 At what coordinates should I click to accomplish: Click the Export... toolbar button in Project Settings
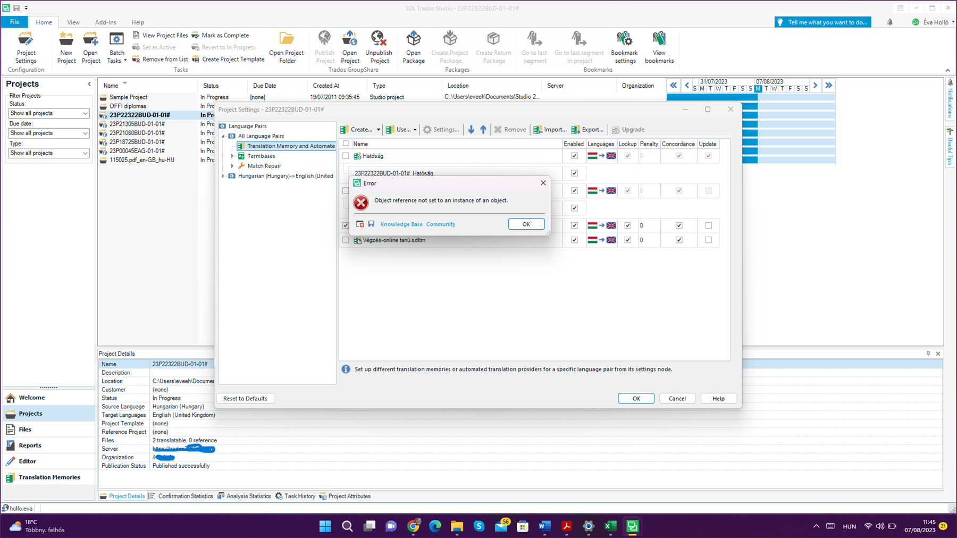pyautogui.click(x=587, y=129)
